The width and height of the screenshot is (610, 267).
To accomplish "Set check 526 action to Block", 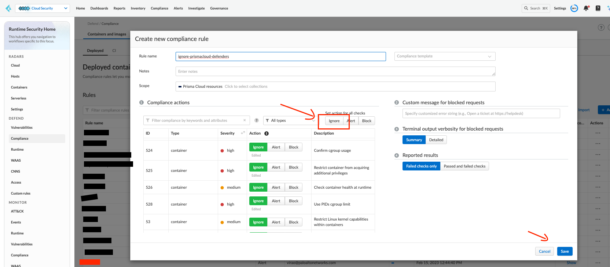I will pyautogui.click(x=294, y=187).
